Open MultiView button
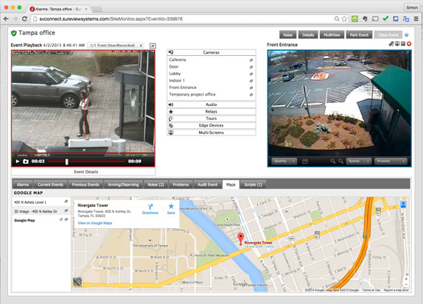Screen dimensions: 423x304 [x=332, y=35]
